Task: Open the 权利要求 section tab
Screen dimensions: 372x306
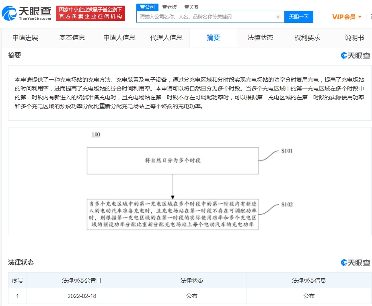Action: click(x=307, y=38)
